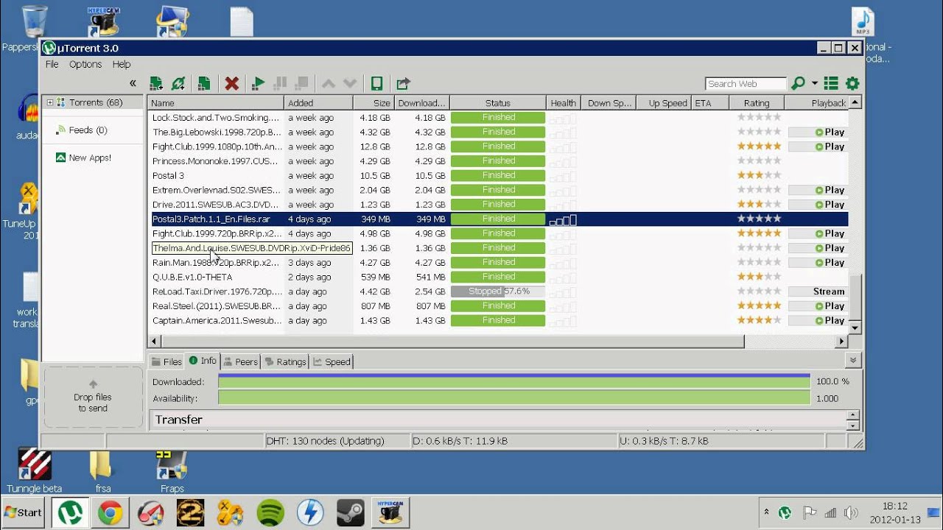Open Preferences via the green gear icon
Screen dimensions: 943x530
[852, 83]
